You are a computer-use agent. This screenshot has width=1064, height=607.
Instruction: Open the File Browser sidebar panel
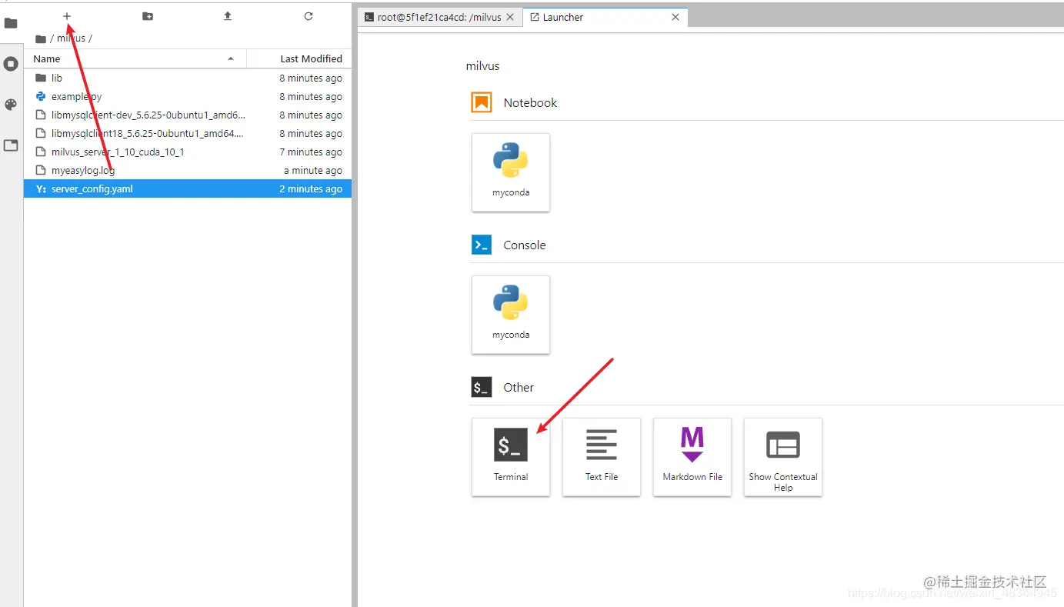click(11, 23)
